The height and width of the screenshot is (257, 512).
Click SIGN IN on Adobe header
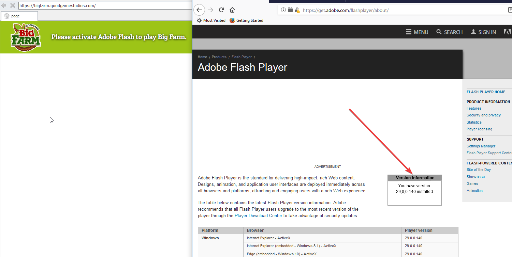[483, 32]
